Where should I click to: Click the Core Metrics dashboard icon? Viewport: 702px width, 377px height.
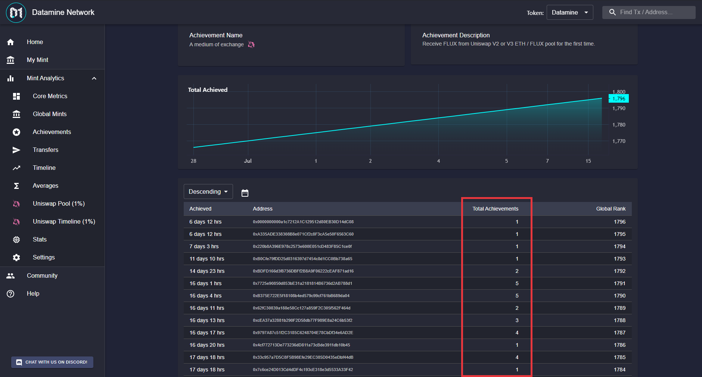coord(16,96)
